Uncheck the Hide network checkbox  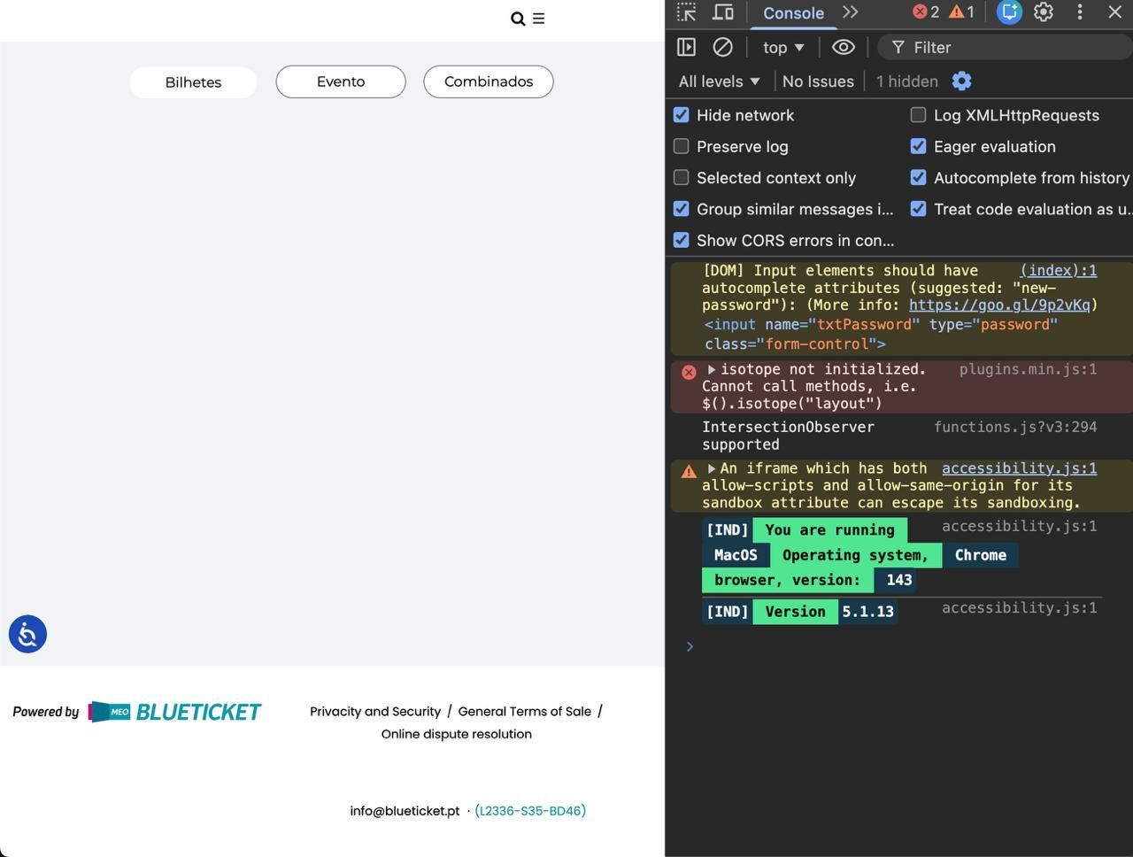pos(681,115)
